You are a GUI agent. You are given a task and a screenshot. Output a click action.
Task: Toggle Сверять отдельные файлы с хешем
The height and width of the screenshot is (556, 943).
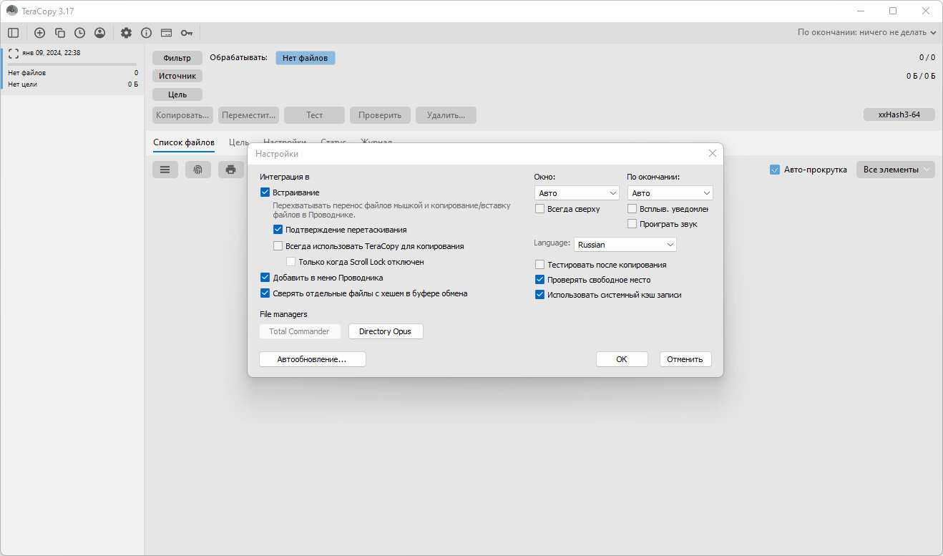click(265, 293)
